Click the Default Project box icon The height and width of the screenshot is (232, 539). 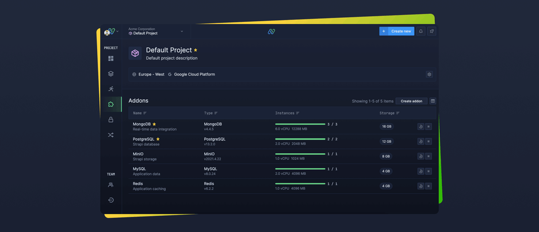135,53
